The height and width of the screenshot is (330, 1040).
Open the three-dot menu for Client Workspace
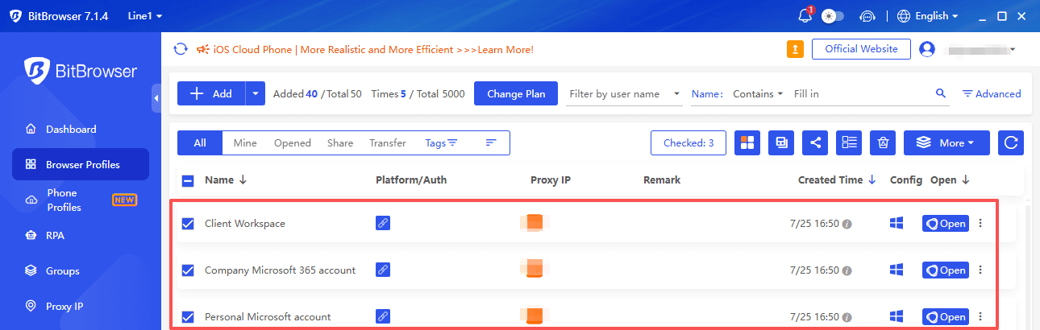[980, 224]
